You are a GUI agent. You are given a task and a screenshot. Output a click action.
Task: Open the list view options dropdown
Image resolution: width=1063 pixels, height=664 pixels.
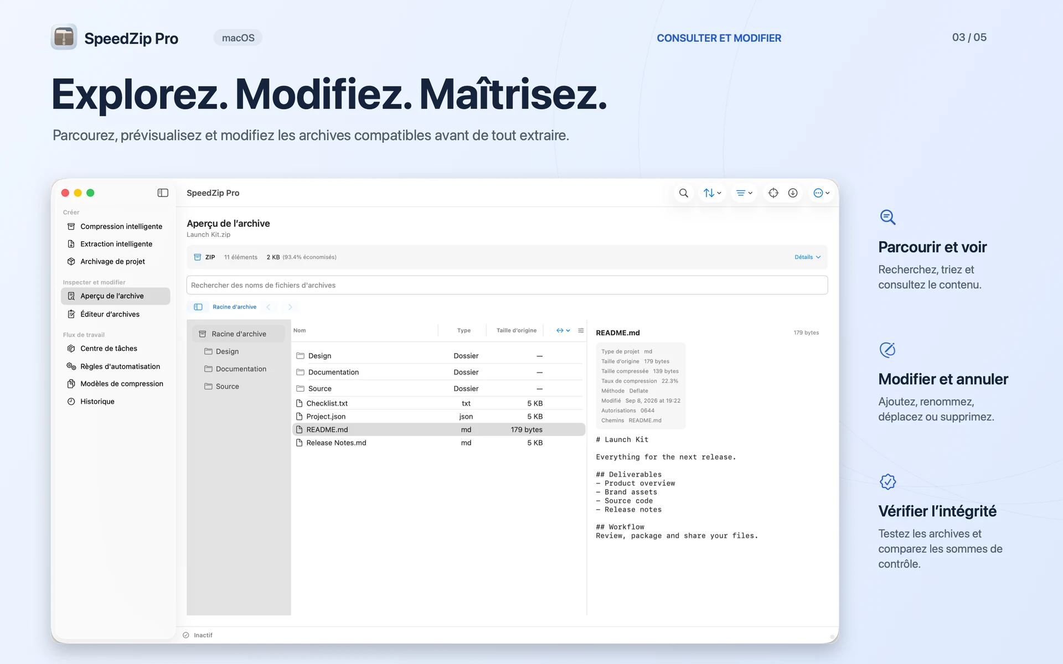[744, 193]
